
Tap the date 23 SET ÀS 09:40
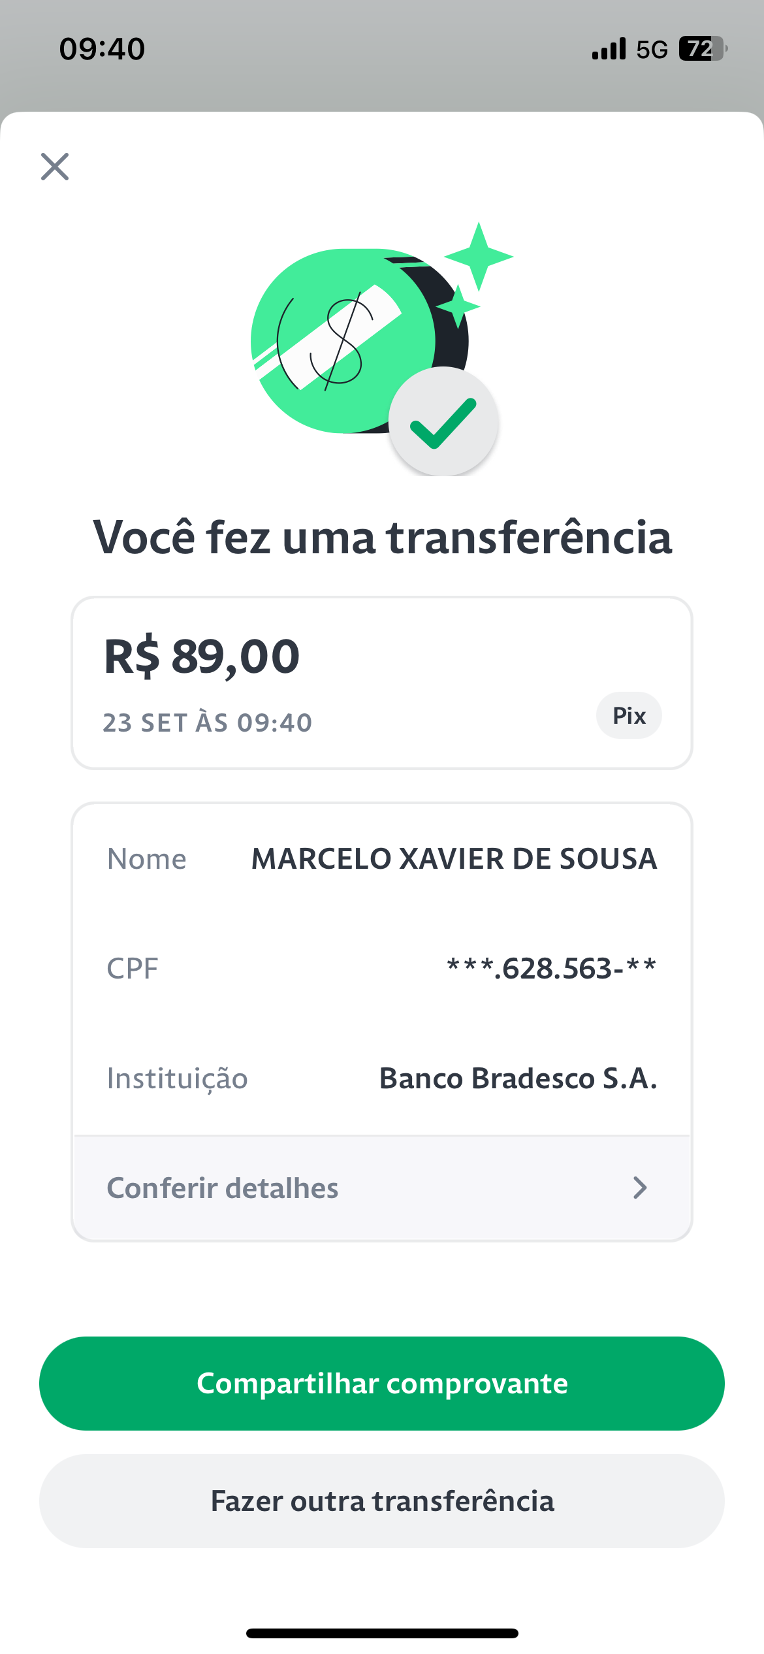pos(208,723)
